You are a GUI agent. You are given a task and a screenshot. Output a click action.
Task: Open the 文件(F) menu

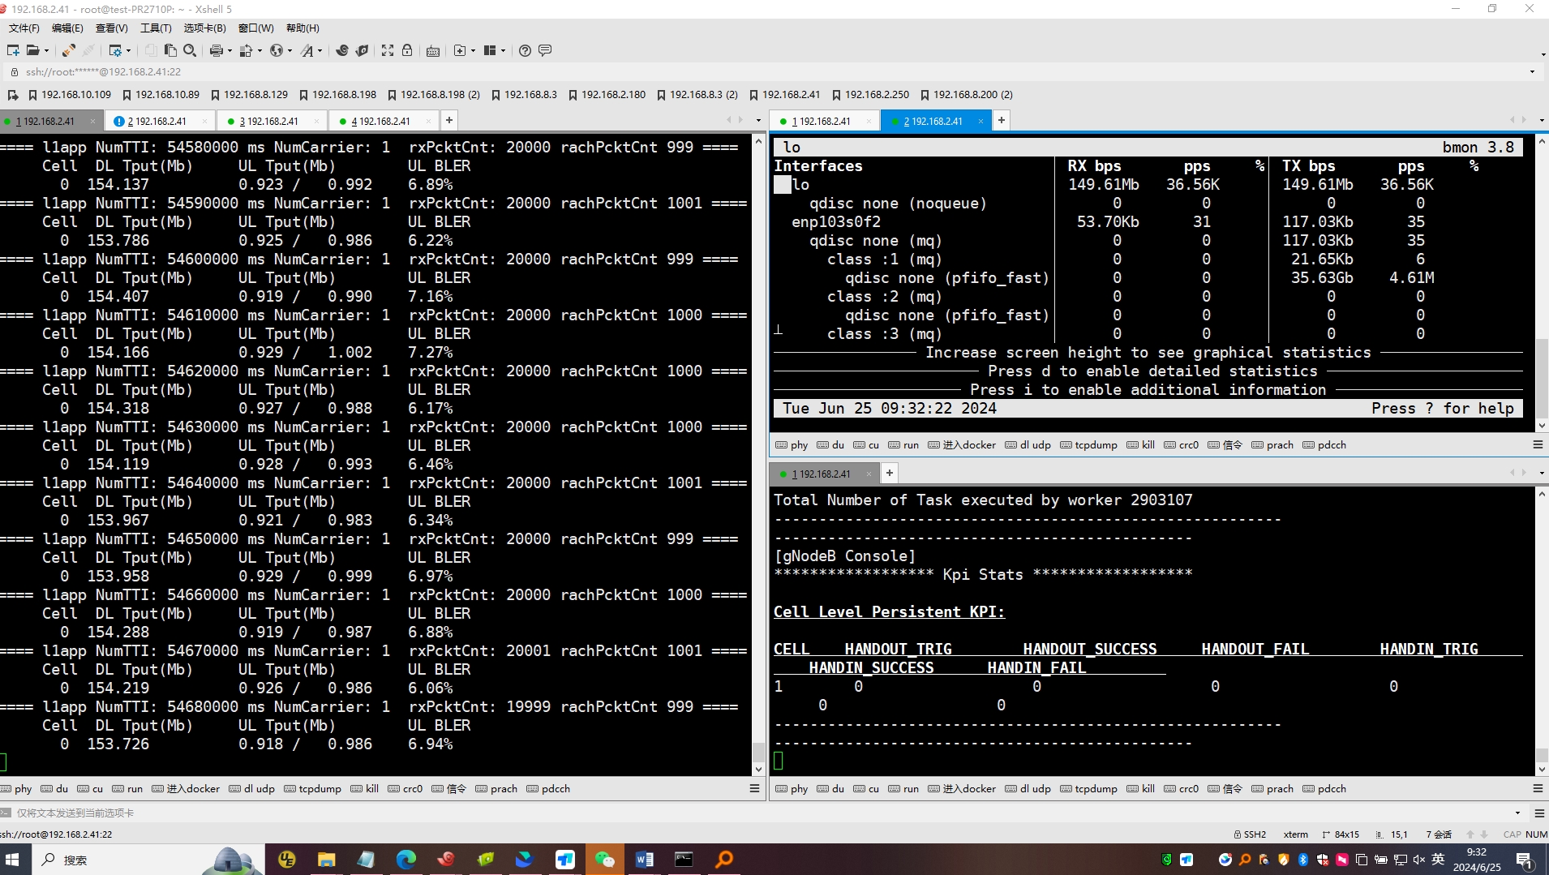(x=24, y=28)
